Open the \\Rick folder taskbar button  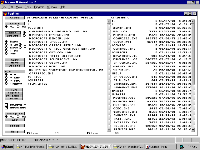click(128, 147)
